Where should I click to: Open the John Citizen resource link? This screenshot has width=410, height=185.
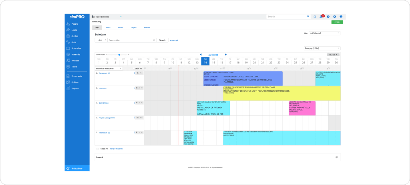pos(104,103)
